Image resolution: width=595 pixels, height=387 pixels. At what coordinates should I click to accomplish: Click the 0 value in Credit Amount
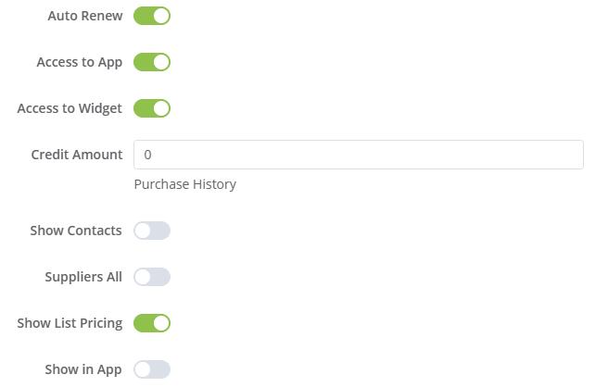[148, 155]
